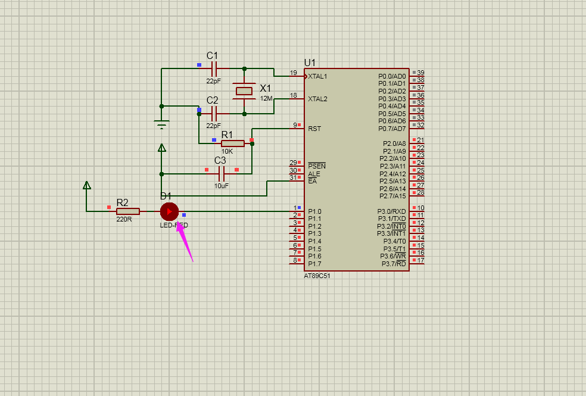Click pin number 19 near XTAL1

pos(294,73)
